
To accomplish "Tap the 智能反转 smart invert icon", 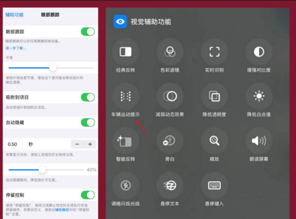I will 126,141.
